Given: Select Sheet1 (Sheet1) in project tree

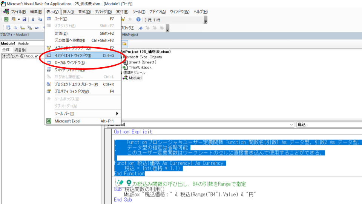Looking at the screenshot, I should click(143, 62).
